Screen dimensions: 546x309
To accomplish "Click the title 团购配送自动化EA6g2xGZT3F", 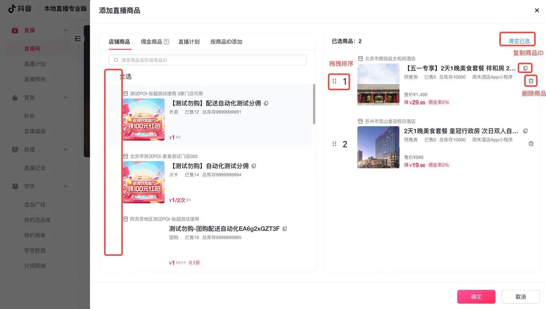I will [x=224, y=228].
